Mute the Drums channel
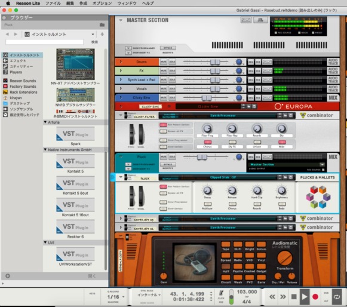Image resolution: width=347 pixels, height=307 pixels. click(163, 62)
